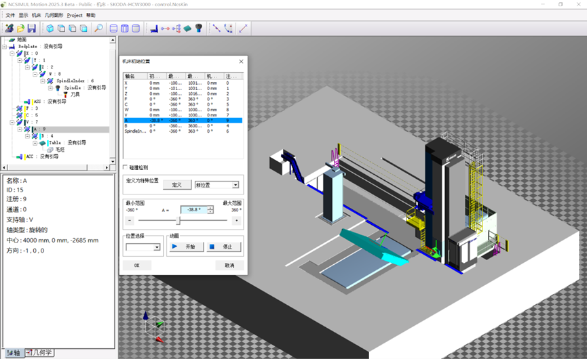
Task: Click the 3D axis orientation triad in viewport
Action: pos(155,328)
